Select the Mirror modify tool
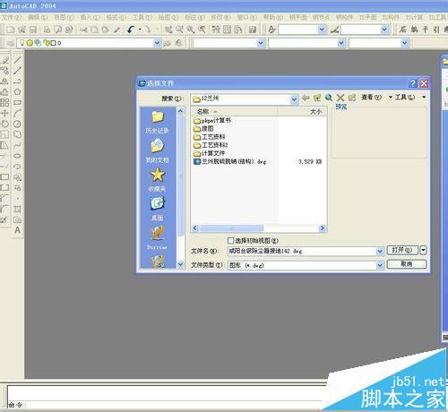Viewport: 448px width, 412px height. 4,82
